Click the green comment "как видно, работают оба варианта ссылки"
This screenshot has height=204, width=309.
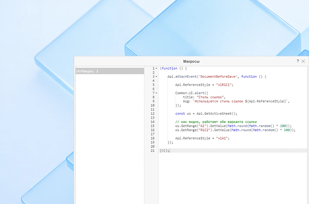216,122
